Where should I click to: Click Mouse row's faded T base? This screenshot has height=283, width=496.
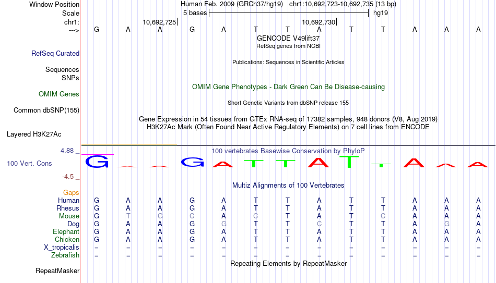click(x=128, y=216)
